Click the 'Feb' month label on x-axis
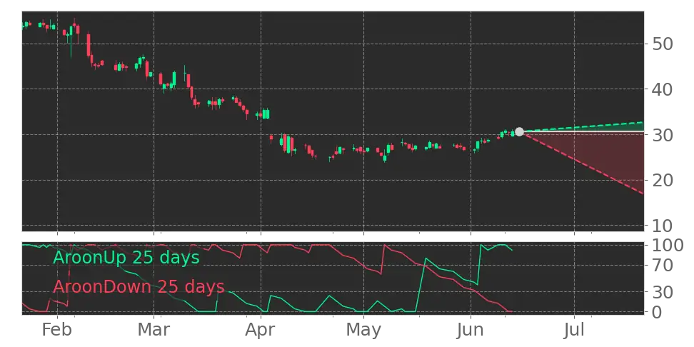 point(57,330)
